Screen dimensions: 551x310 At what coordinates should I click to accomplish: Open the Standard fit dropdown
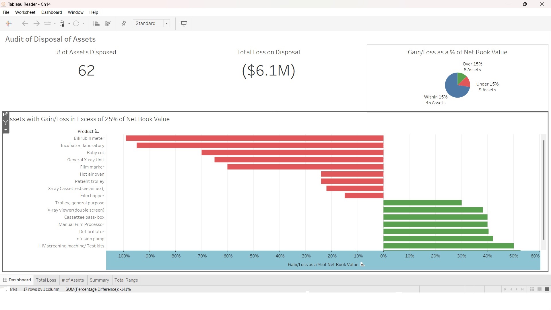(x=167, y=23)
